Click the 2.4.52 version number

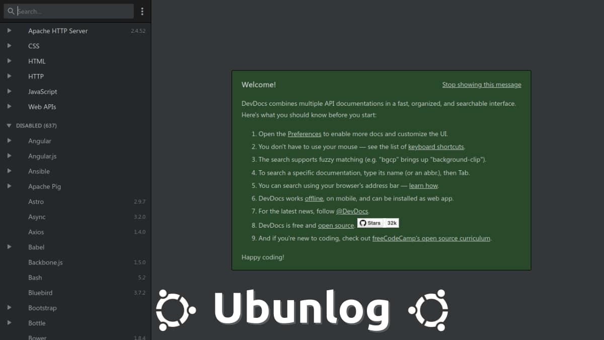coord(138,31)
